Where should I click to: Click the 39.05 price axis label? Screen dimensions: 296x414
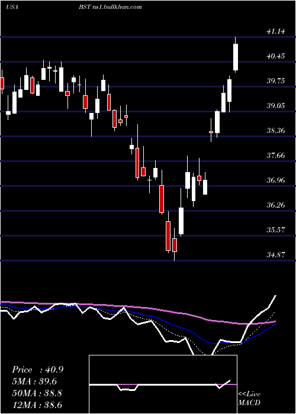276,106
